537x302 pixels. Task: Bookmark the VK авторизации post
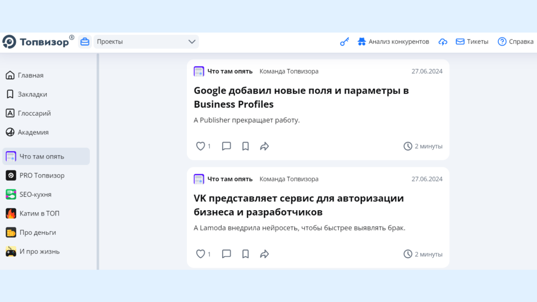[x=245, y=254]
